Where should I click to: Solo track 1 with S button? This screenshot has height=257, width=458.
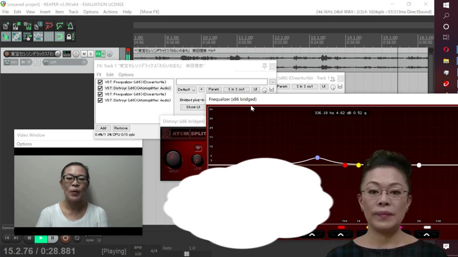point(91,54)
